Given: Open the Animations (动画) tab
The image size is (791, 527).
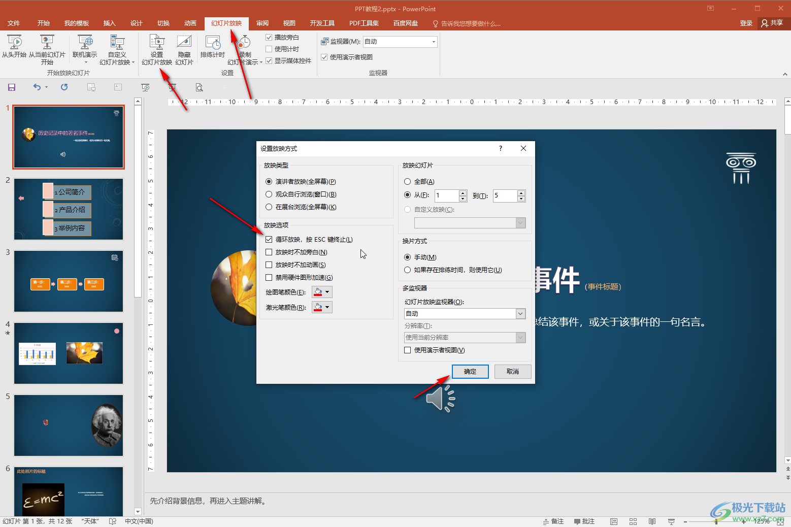Looking at the screenshot, I should click(x=190, y=23).
